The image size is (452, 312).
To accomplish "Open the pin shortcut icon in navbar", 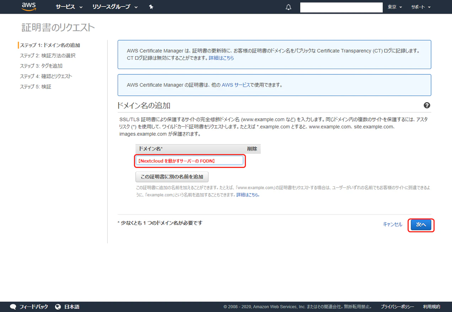I will 151,7.
